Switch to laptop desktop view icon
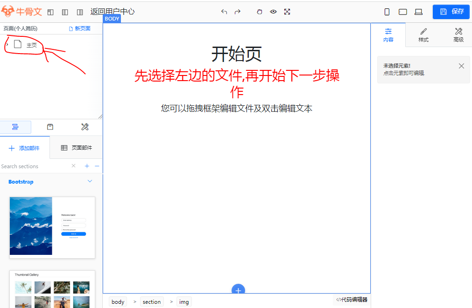472x308 pixels. click(x=418, y=12)
